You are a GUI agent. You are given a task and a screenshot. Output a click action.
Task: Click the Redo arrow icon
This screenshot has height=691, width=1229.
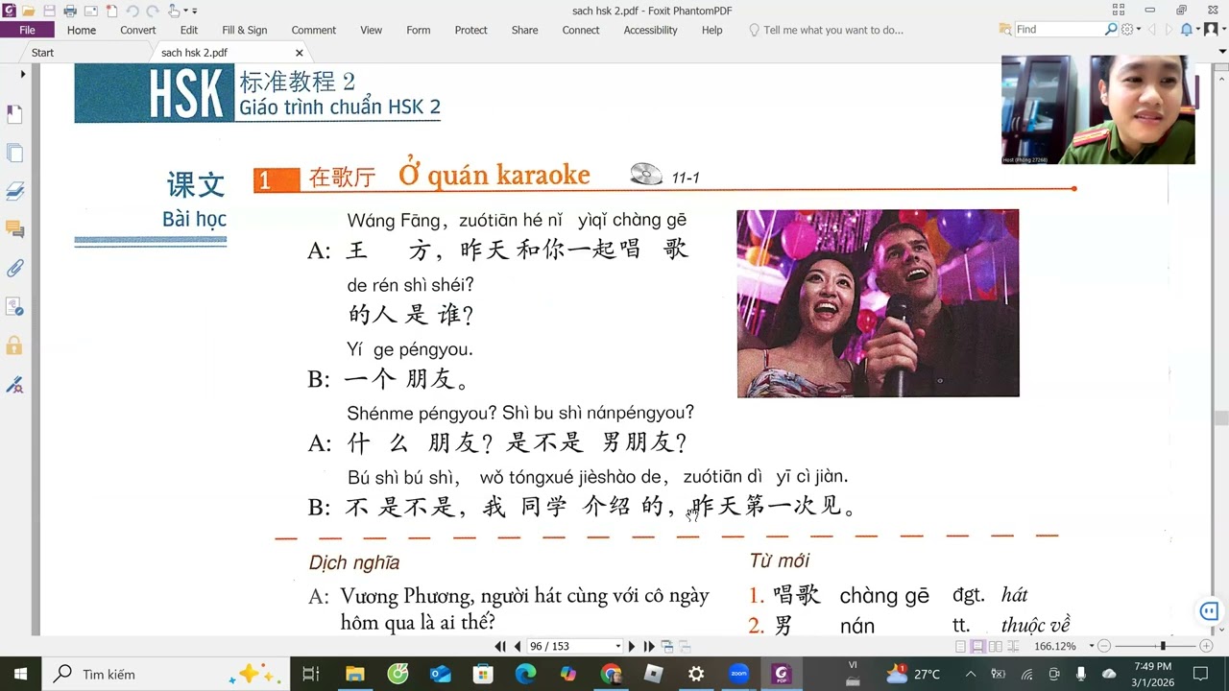[153, 12]
